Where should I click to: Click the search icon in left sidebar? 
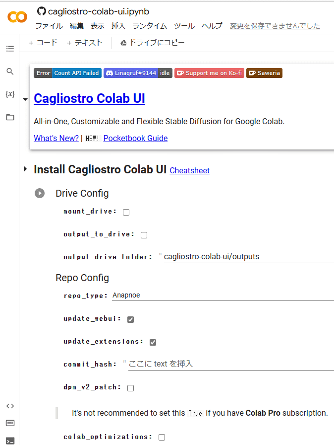tap(10, 72)
